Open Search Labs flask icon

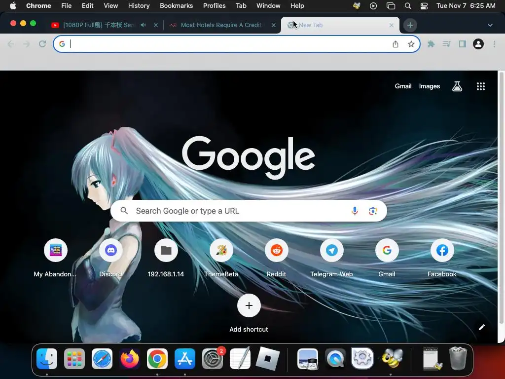[457, 86]
